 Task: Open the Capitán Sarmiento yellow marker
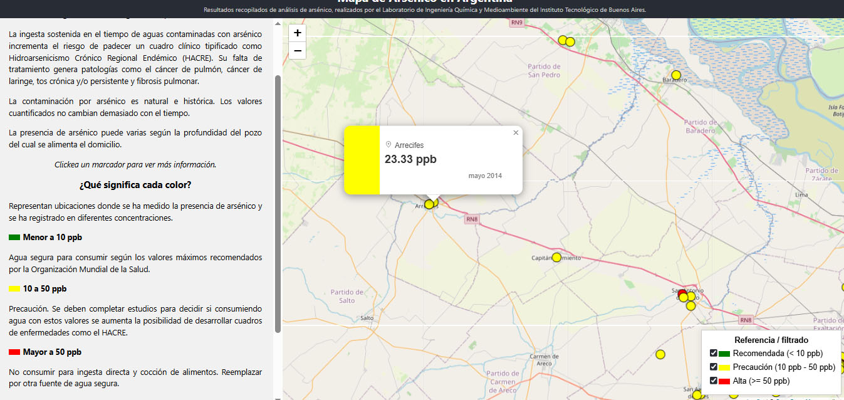[556, 257]
